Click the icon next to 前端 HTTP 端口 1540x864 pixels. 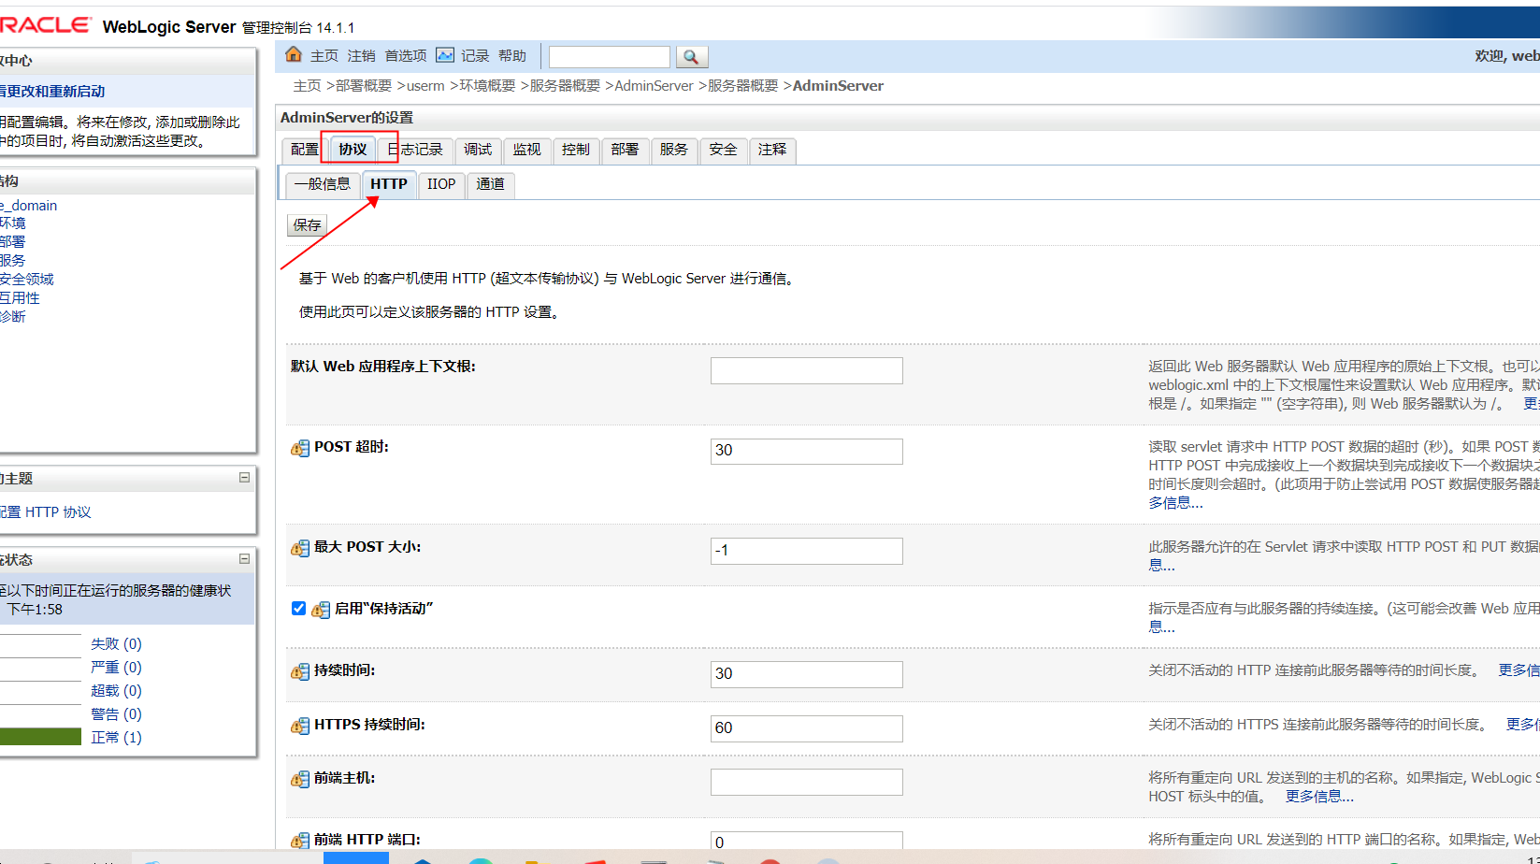click(x=299, y=839)
